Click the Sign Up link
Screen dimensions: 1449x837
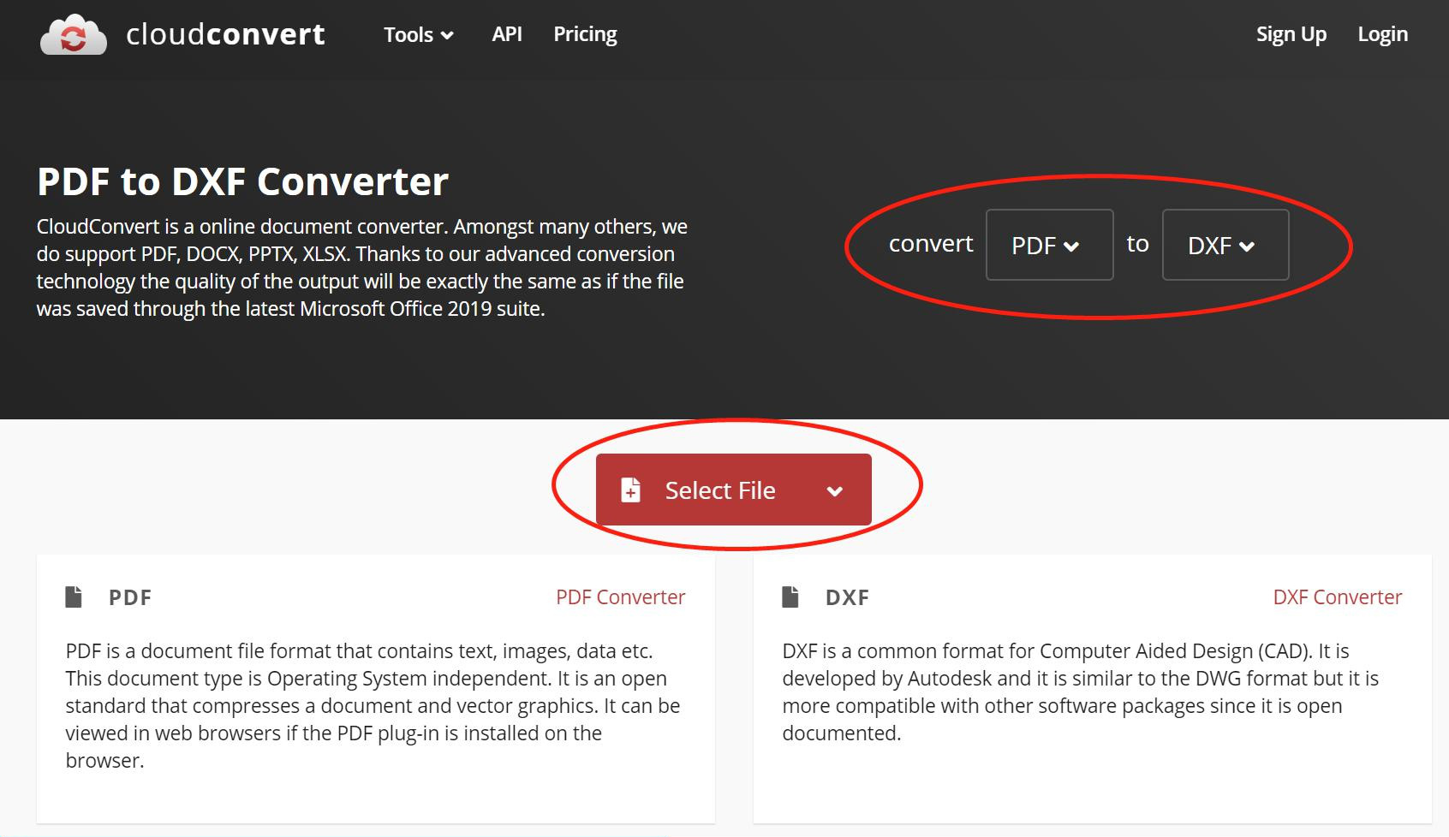tap(1291, 34)
